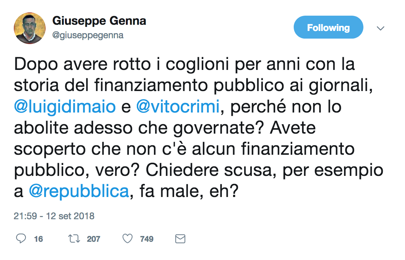Open the Giuseppe Genna display name link
This screenshot has width=405, height=260.
tap(99, 21)
